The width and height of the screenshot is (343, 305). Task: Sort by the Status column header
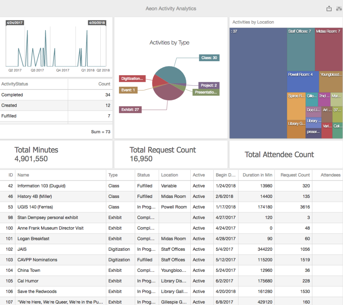(x=143, y=175)
